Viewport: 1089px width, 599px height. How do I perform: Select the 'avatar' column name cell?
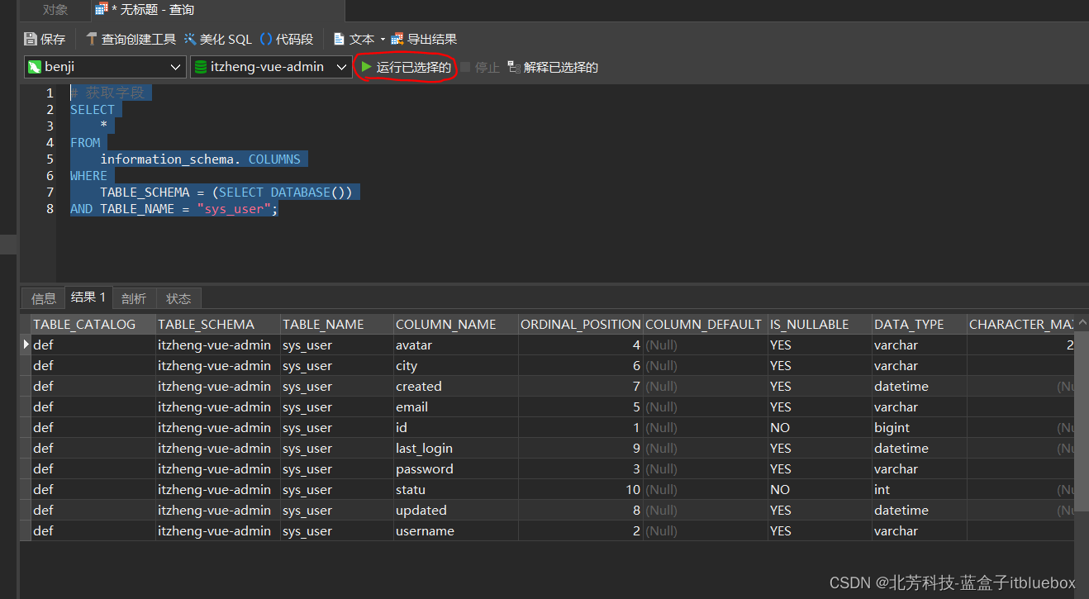pos(456,345)
